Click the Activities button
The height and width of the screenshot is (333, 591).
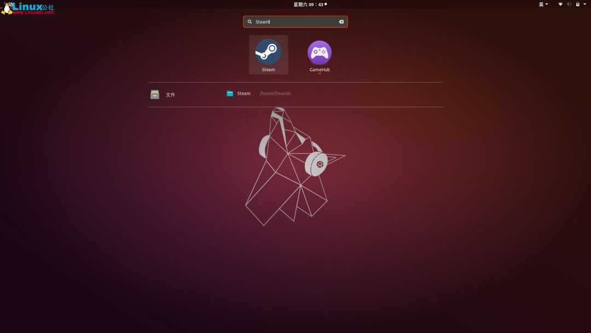click(x=8, y=4)
